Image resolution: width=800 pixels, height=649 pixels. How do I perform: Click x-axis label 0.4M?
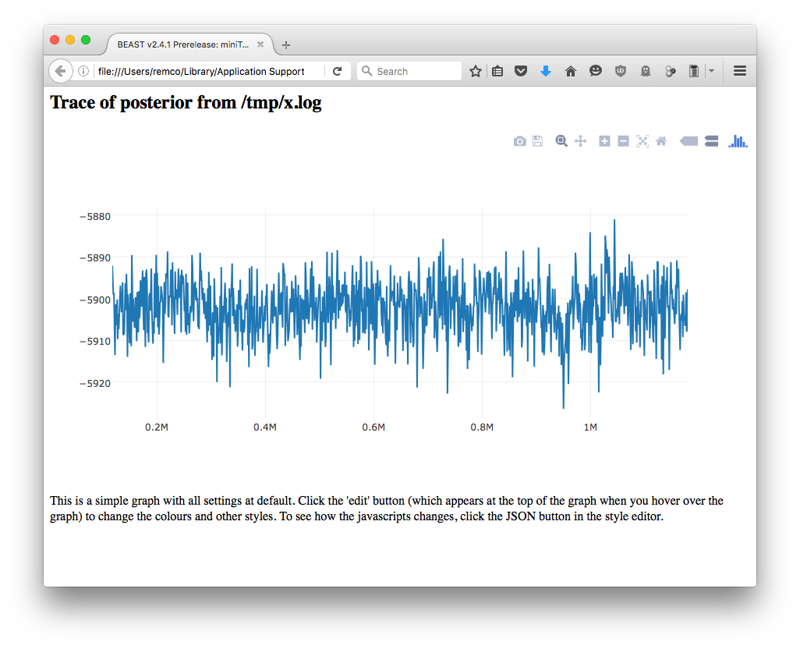(x=265, y=427)
